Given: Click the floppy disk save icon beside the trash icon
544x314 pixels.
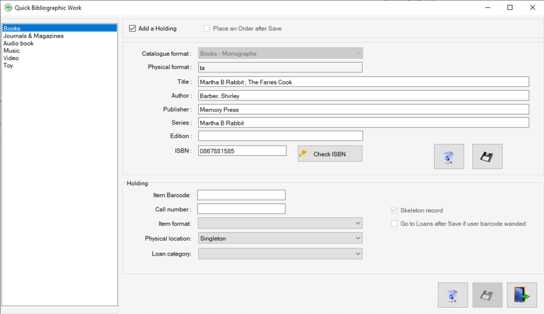Looking at the screenshot, I should point(487,156).
